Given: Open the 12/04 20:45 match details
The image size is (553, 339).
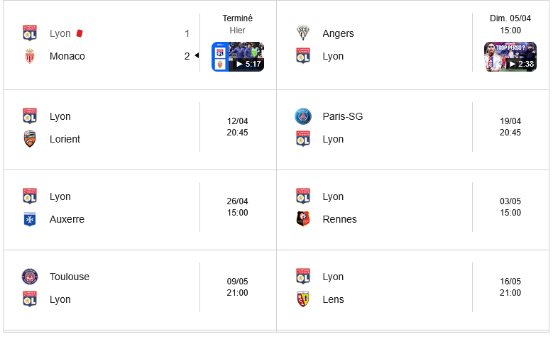Looking at the screenshot, I should 238,127.
